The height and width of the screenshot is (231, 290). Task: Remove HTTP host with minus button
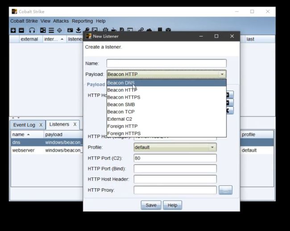click(230, 103)
